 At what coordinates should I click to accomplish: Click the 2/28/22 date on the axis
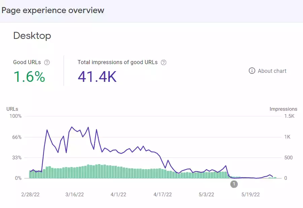tap(30, 195)
